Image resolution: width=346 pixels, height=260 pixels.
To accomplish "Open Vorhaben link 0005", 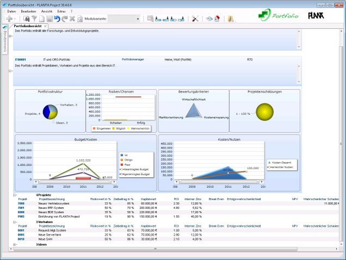I will point(21,235).
